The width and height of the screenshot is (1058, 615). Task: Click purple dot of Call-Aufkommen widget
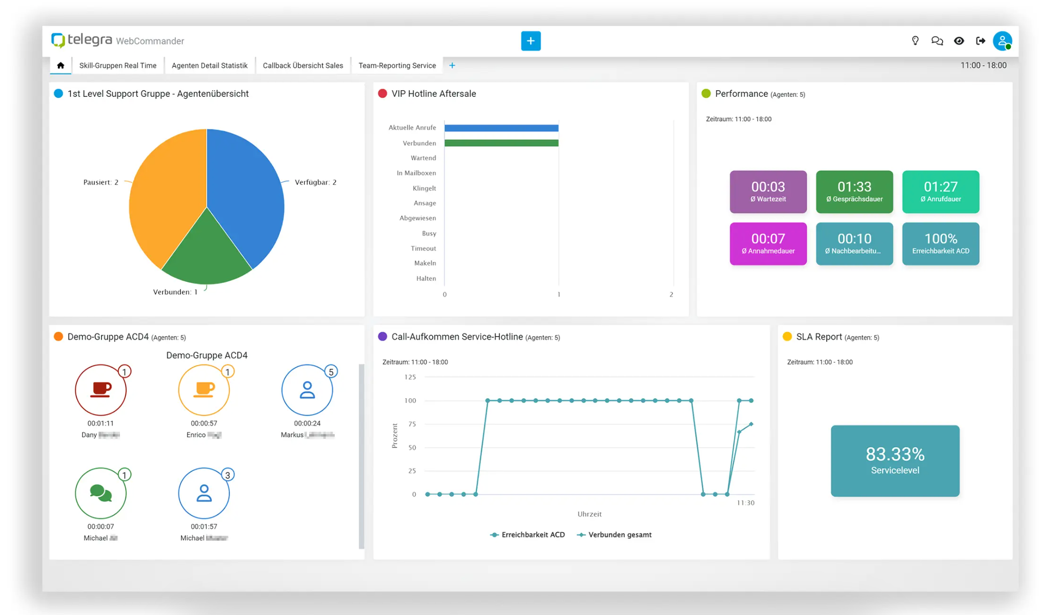click(382, 337)
